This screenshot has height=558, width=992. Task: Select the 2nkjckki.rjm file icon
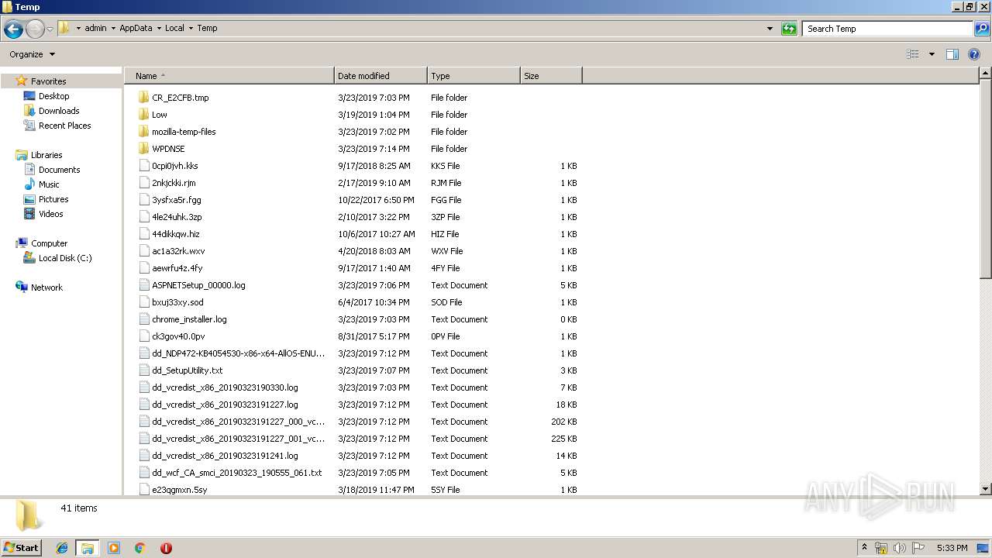coord(143,183)
